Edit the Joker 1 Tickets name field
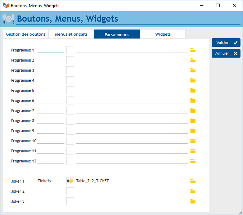Image resolution: width=243 pixels, height=215 pixels. (51, 181)
